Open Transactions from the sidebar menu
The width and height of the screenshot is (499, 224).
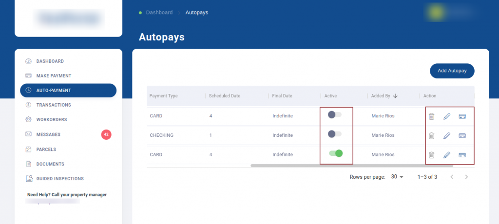click(x=54, y=105)
